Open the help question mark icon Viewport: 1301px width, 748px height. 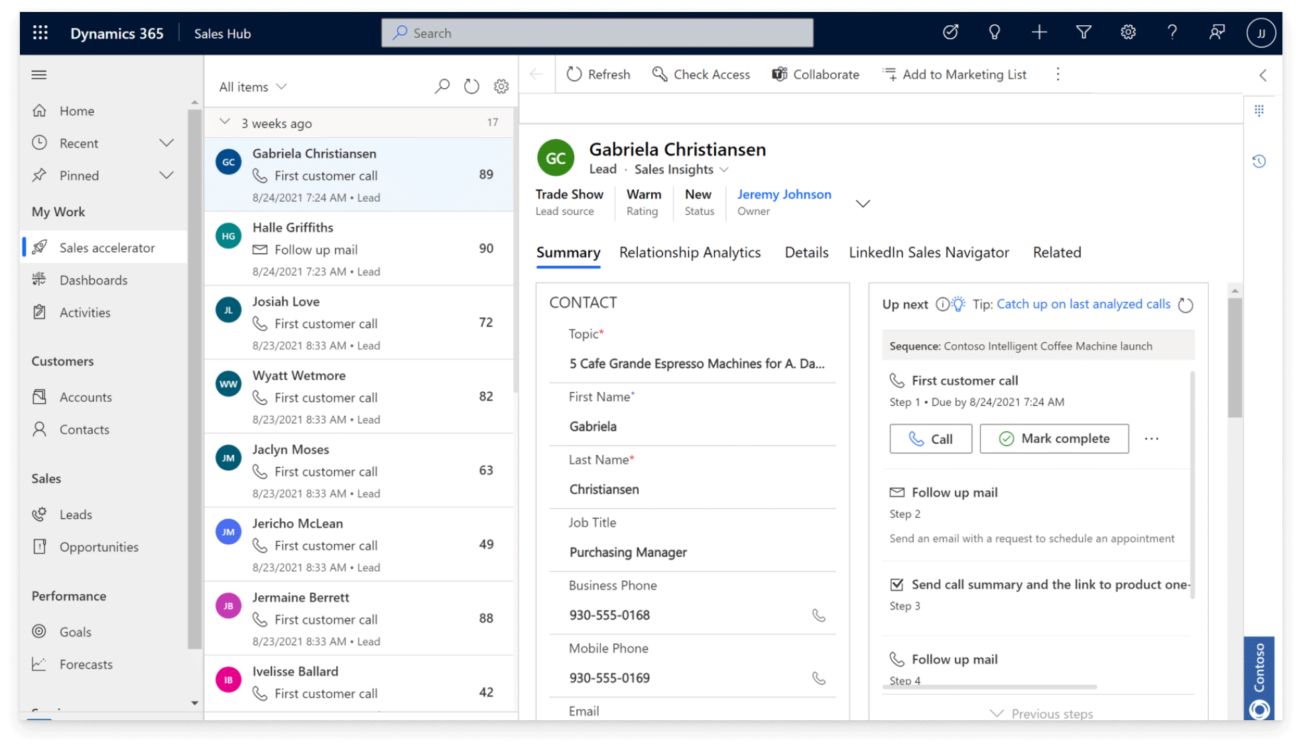tap(1172, 32)
